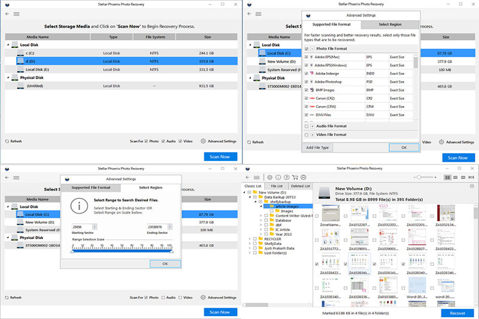Click the RECYCLER folder icon in the tree
The width and height of the screenshot is (479, 319).
tap(260, 239)
